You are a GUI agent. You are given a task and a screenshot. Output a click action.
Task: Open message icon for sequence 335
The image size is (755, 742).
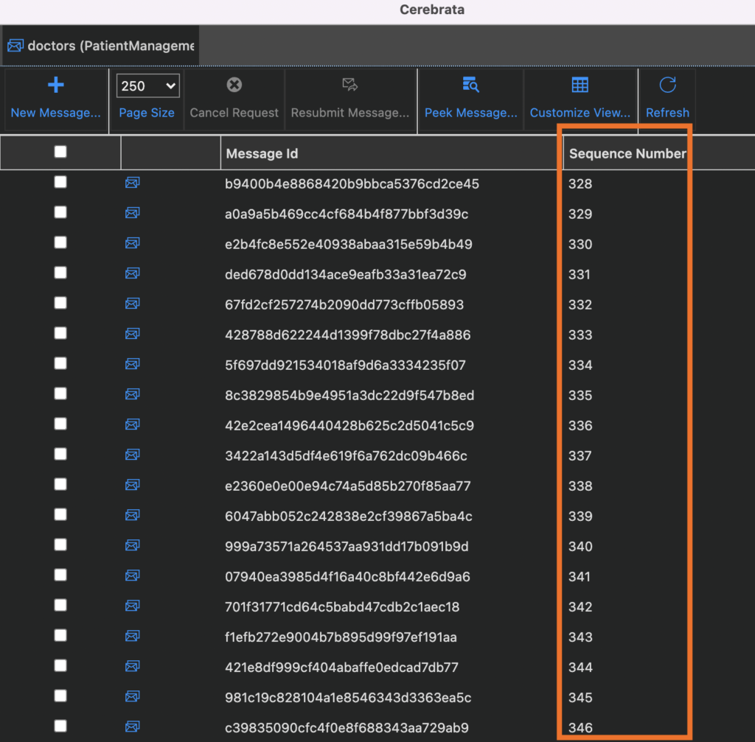pyautogui.click(x=133, y=394)
